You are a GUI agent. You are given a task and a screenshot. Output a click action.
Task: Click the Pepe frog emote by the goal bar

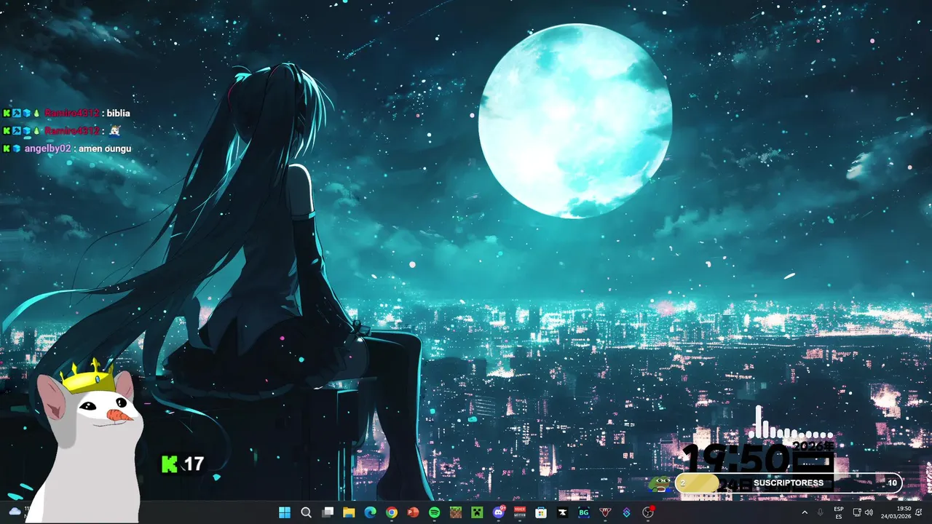(659, 483)
